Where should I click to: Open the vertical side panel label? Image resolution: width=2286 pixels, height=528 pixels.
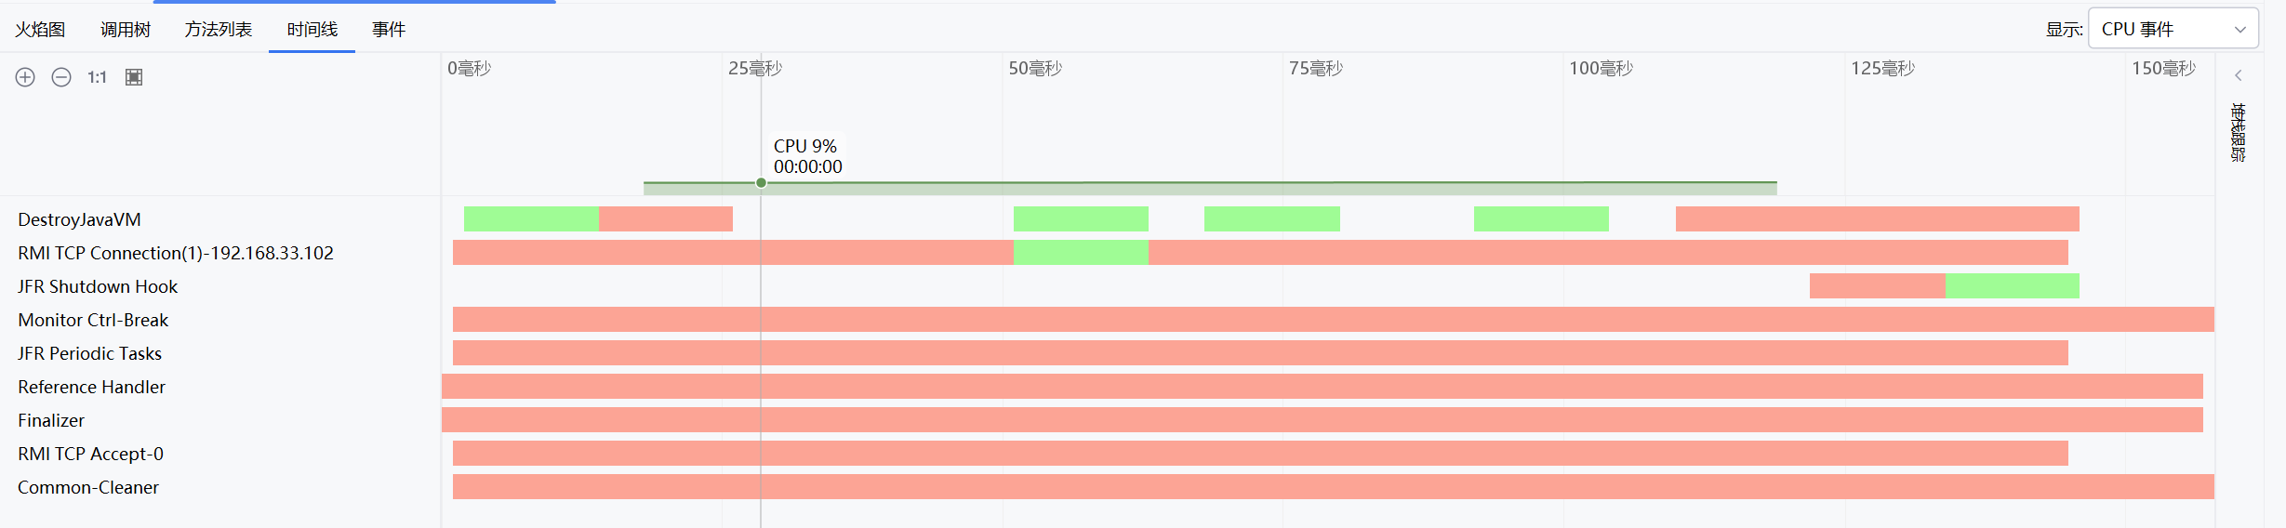coord(2239,132)
